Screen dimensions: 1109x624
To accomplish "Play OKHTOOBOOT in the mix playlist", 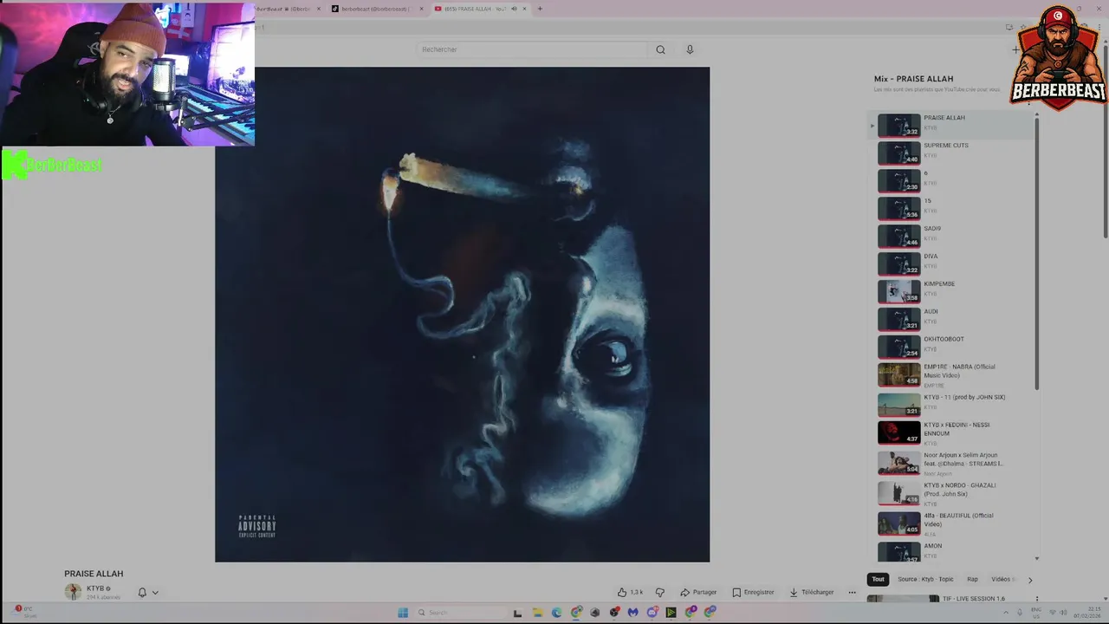I will 953,347.
